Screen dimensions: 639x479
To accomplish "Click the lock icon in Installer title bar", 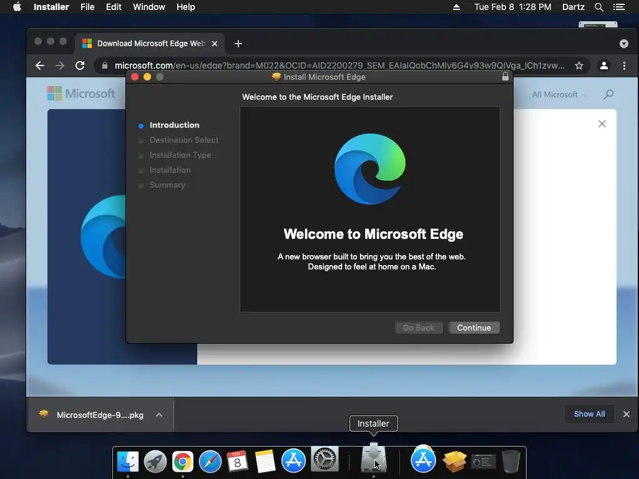I will [505, 77].
